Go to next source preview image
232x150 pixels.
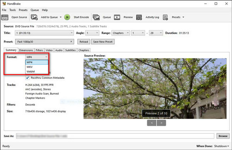[161, 123]
